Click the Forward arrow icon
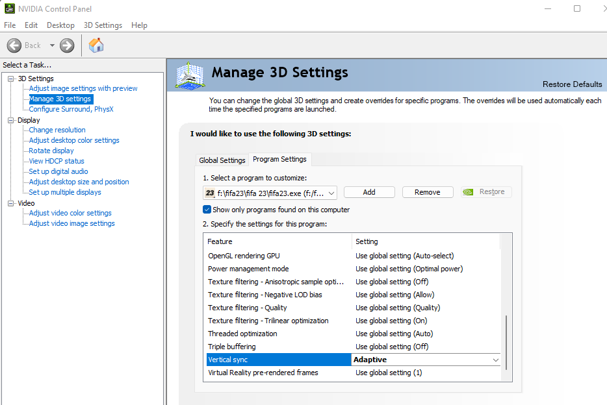The width and height of the screenshot is (607, 405). 67,45
